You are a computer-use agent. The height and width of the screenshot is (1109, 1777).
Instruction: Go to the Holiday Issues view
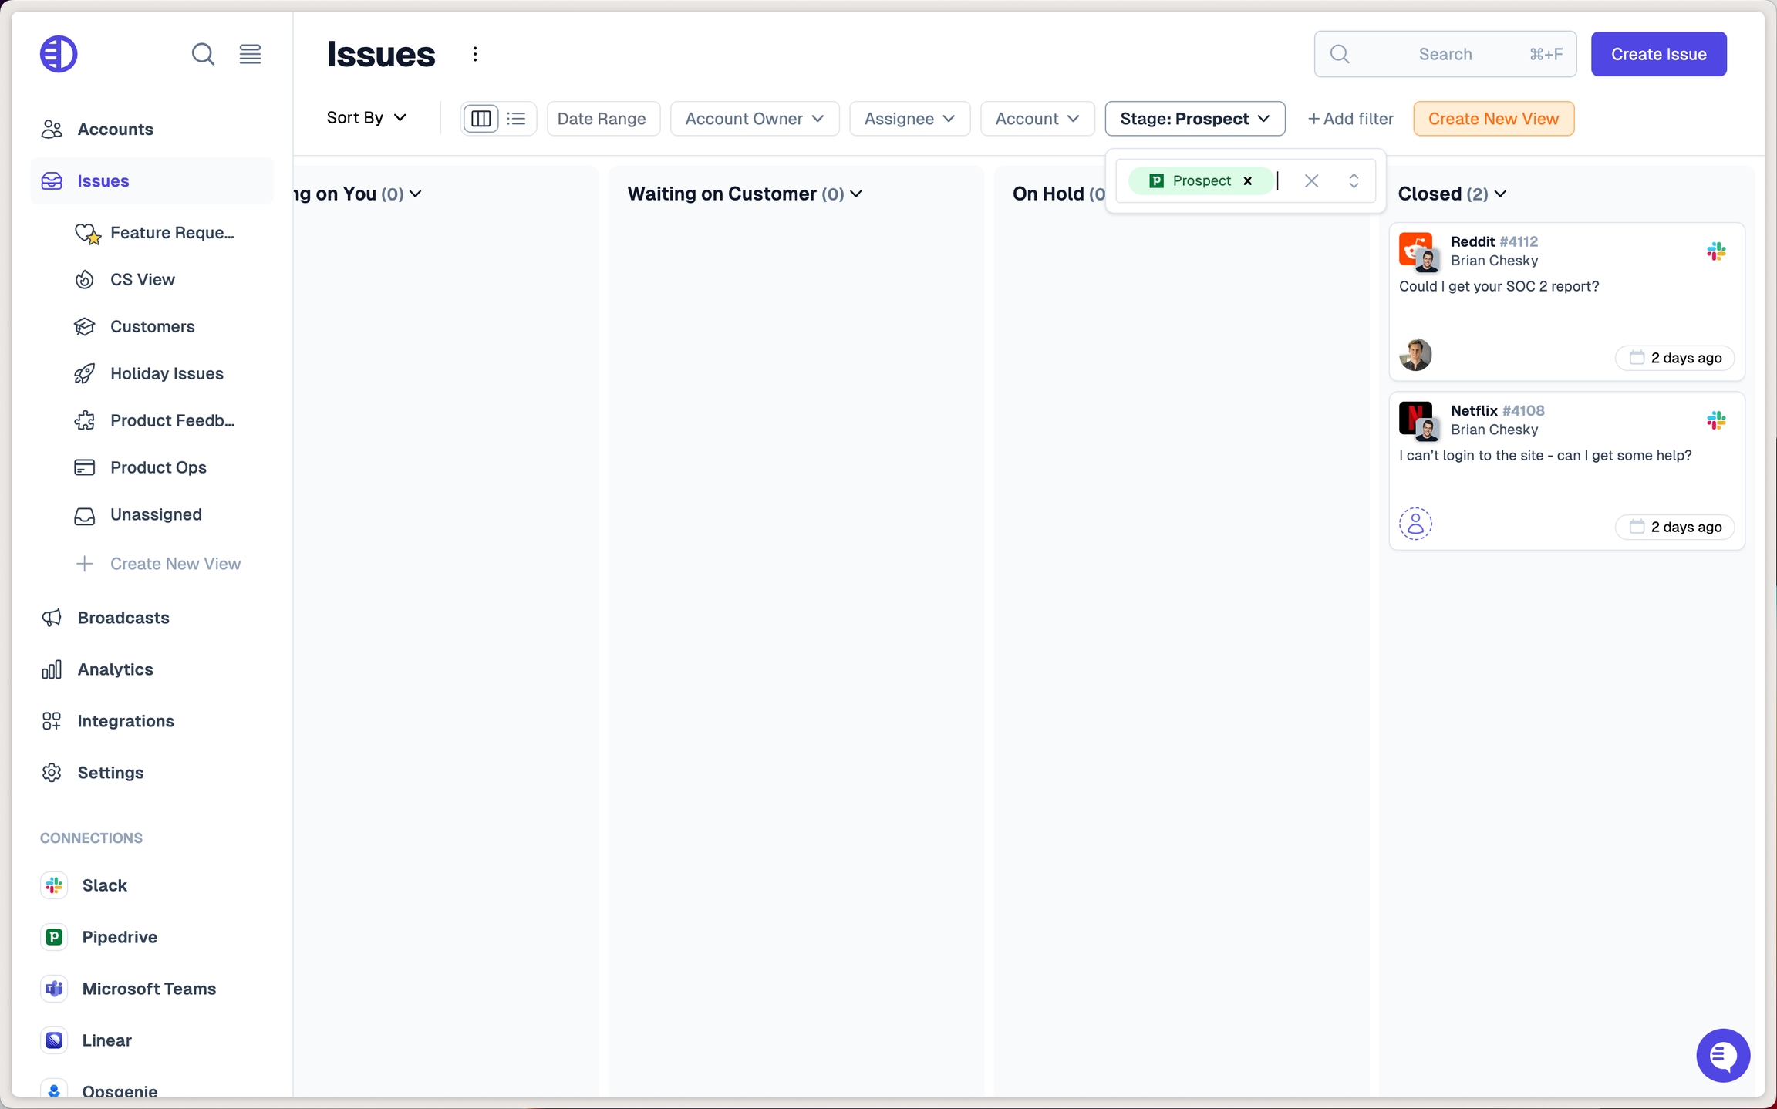tap(167, 373)
